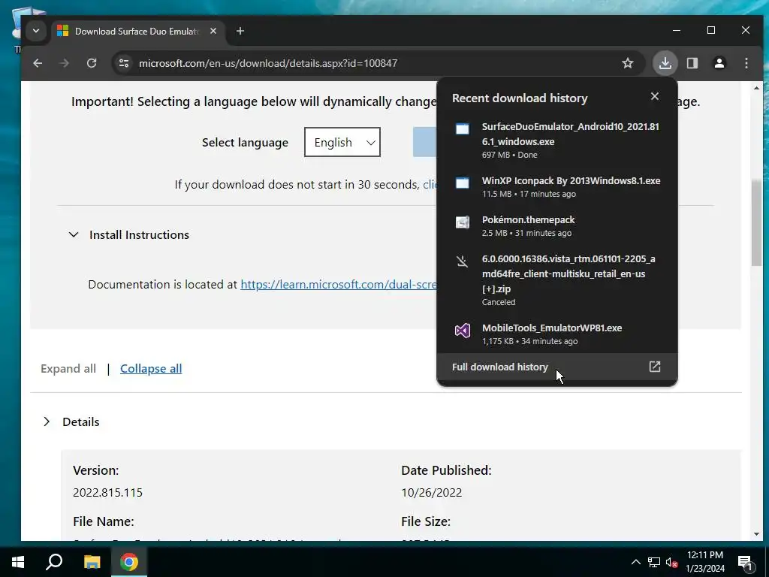Show hidden system tray icons
This screenshot has height=577, width=769.
635,562
